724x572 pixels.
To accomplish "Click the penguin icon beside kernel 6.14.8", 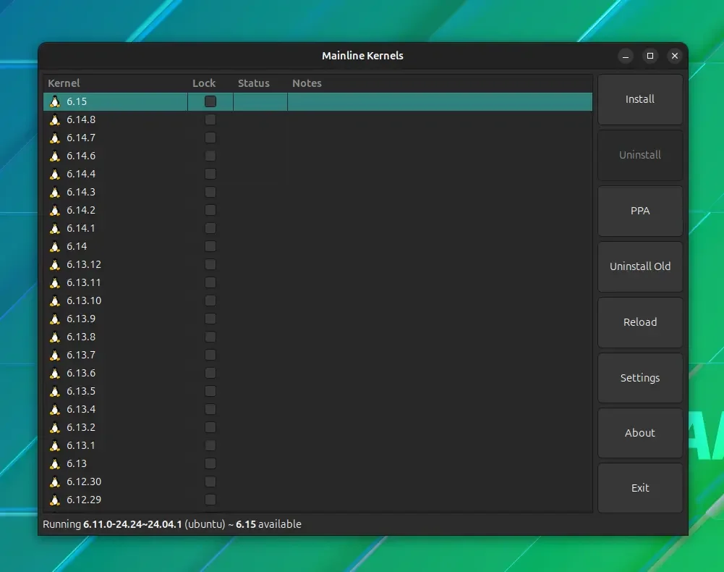I will click(x=55, y=119).
